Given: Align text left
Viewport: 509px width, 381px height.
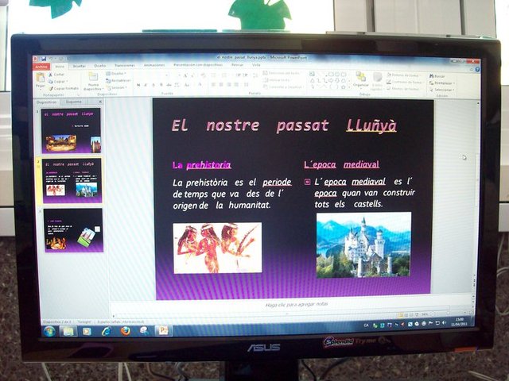Looking at the screenshot, I should click(x=214, y=85).
